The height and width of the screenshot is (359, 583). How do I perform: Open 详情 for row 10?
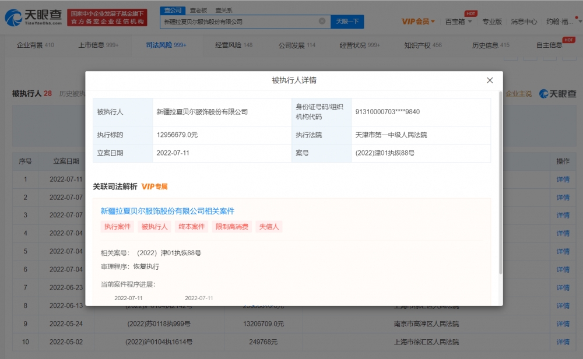tap(563, 342)
